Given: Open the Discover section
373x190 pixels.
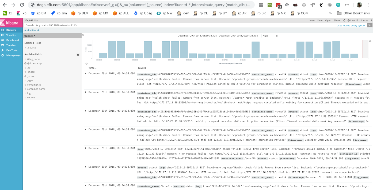Looking at the screenshot, I should tap(11, 30).
